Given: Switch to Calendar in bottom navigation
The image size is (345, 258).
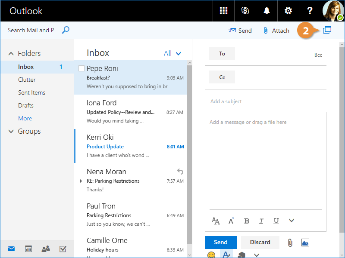Looking at the screenshot, I should 28,249.
